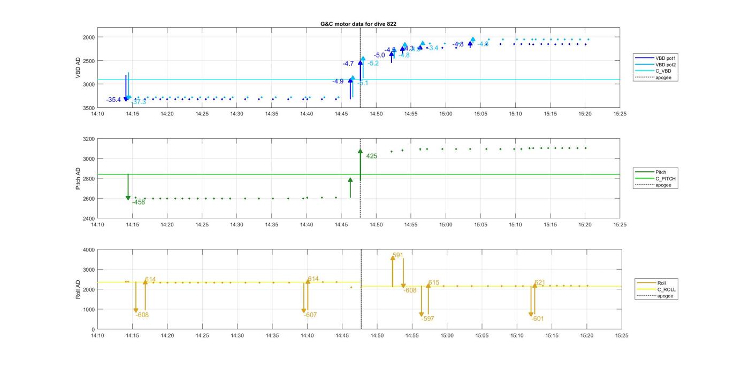Screen dimensions: 749x370
Task: Click the "Roll AD" axis label
Action: (78, 289)
